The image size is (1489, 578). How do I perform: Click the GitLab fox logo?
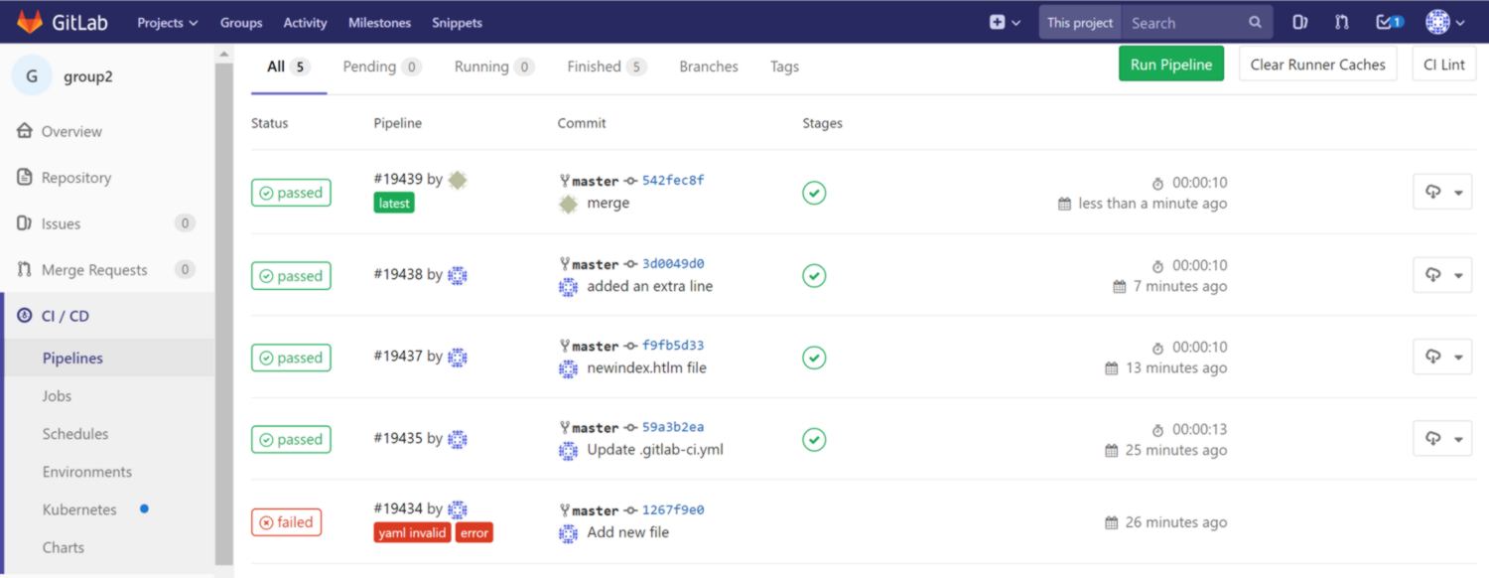click(30, 22)
